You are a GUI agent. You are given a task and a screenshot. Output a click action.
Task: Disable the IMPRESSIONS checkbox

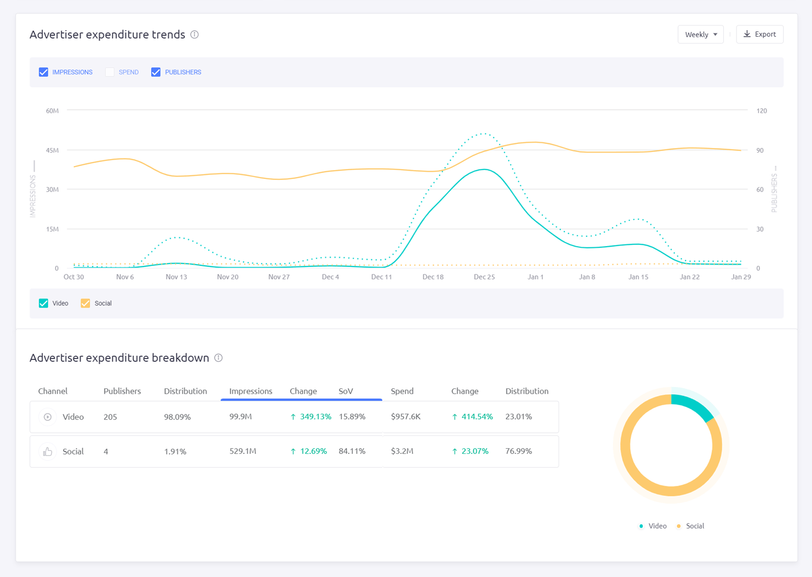(x=43, y=71)
